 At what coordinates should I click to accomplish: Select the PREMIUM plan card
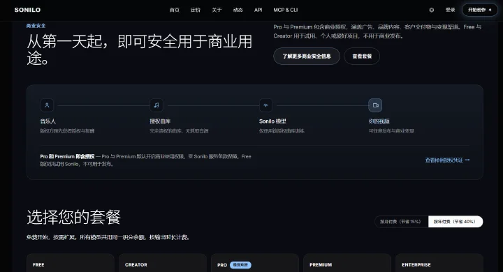(347, 263)
